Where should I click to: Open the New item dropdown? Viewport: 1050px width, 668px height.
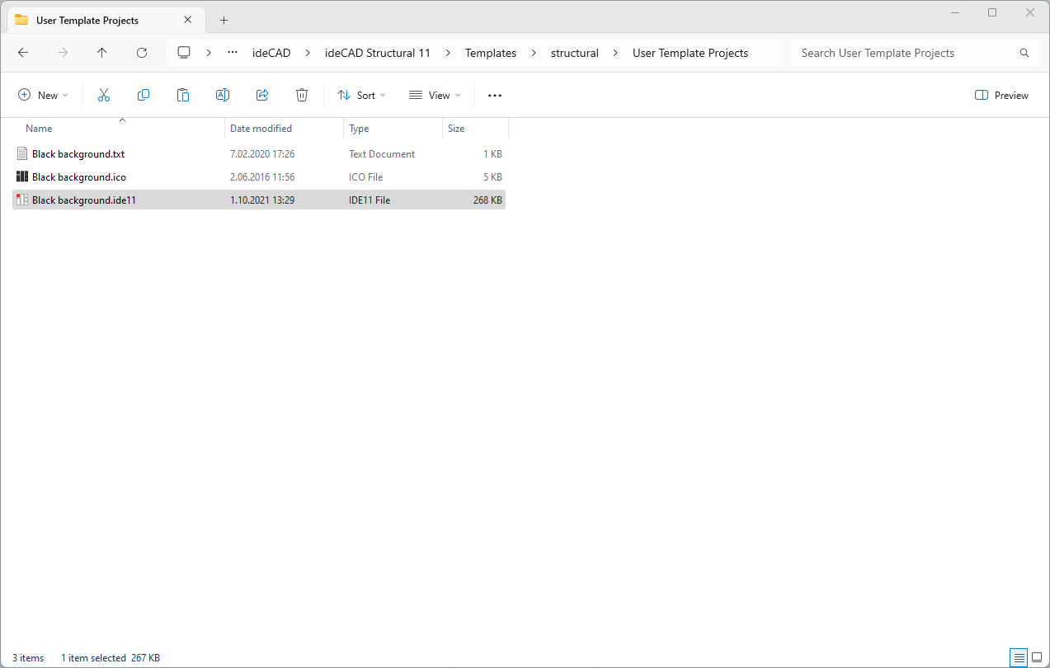43,96
